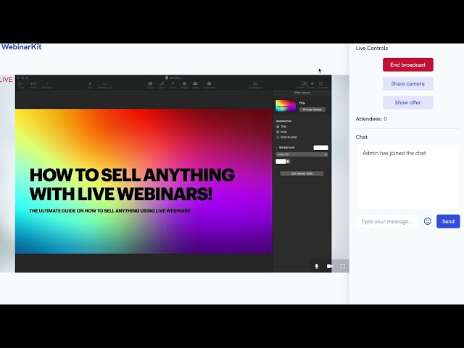Open the Document inspector icon

[320, 84]
